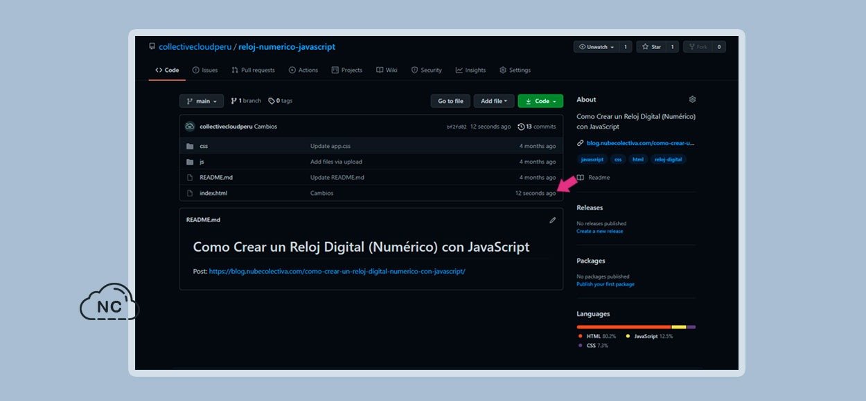The height and width of the screenshot is (401, 866).
Task: Open the Post URL in the README body
Action: point(337,271)
